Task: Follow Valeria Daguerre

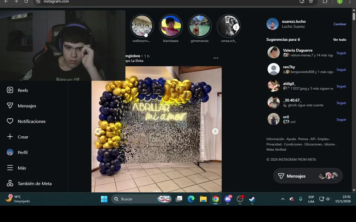Action: [341, 53]
